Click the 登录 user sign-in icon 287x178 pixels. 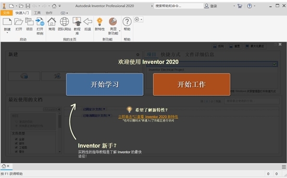tap(206, 6)
